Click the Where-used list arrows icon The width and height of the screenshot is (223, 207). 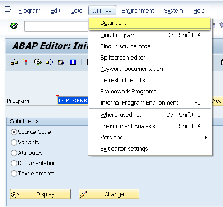(50, 62)
